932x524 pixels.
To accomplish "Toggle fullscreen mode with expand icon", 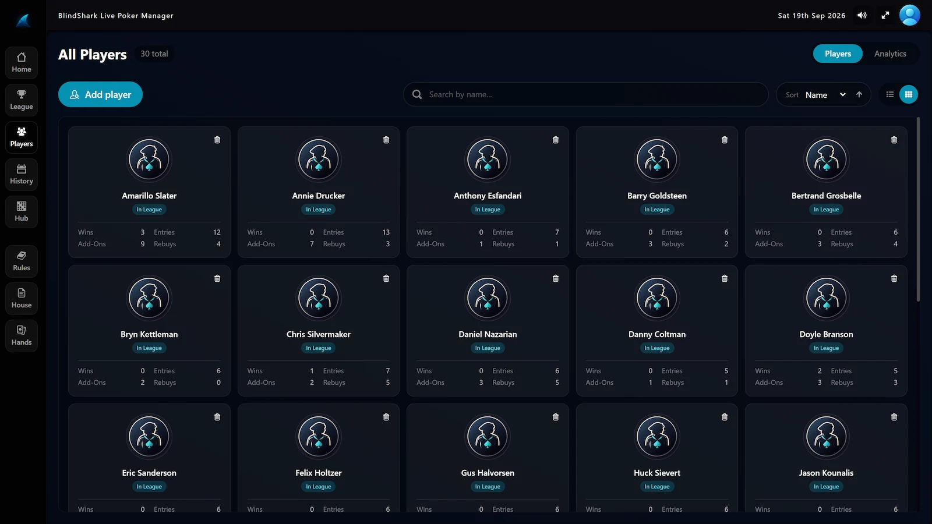I will (x=885, y=16).
